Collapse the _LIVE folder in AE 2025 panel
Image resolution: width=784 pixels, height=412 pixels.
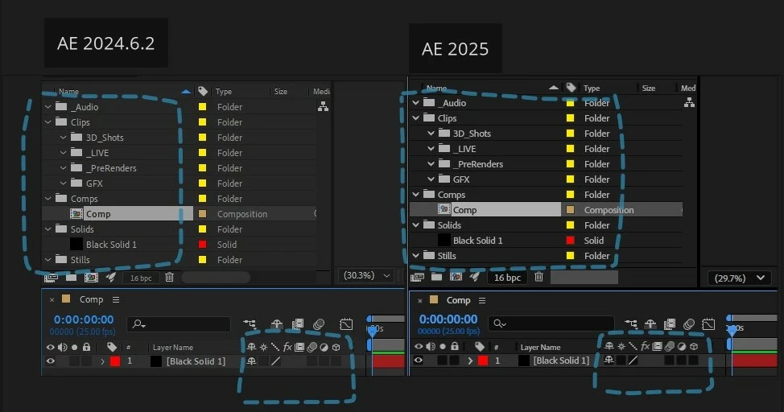(x=431, y=149)
